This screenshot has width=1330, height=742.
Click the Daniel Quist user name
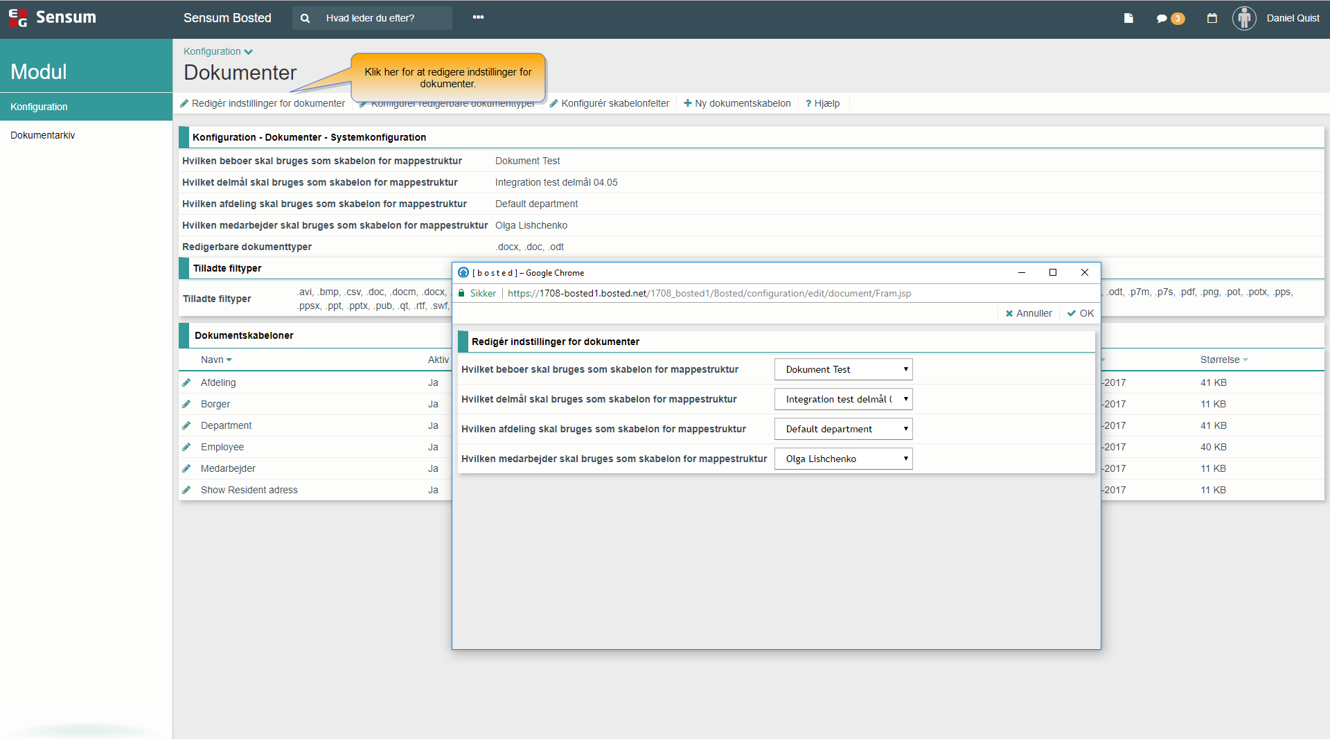[x=1293, y=18]
